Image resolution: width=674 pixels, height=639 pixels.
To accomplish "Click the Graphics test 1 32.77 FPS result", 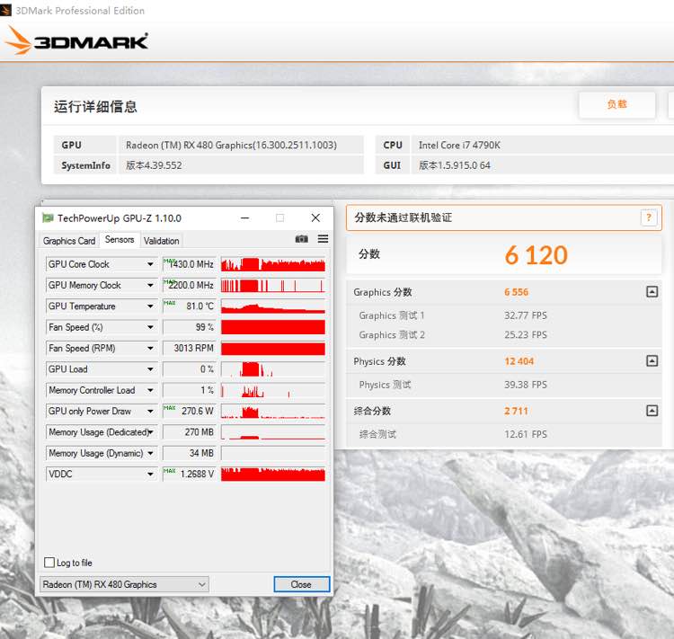I will pyautogui.click(x=526, y=315).
